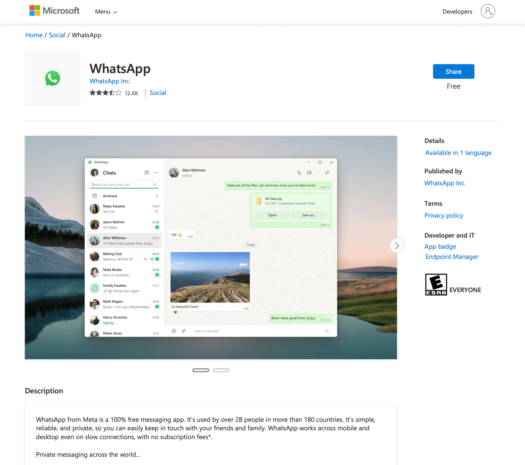This screenshot has height=465, width=525.
Task: Select the second carousel indicator
Action: tap(221, 370)
